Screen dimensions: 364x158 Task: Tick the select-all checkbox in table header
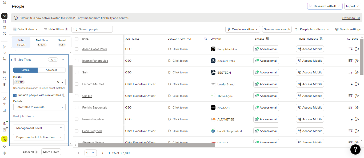click(77, 39)
